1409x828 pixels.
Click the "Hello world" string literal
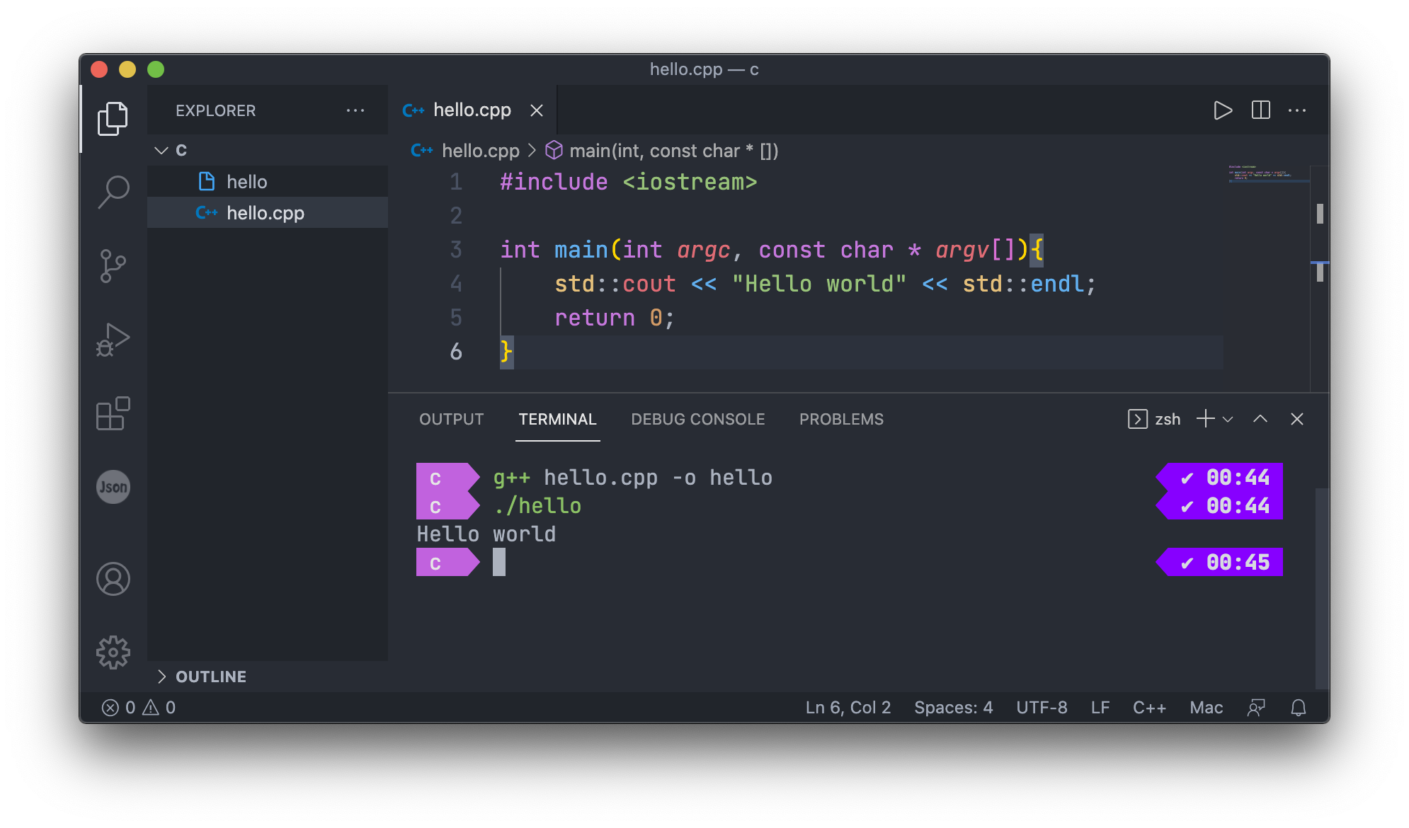tap(819, 284)
